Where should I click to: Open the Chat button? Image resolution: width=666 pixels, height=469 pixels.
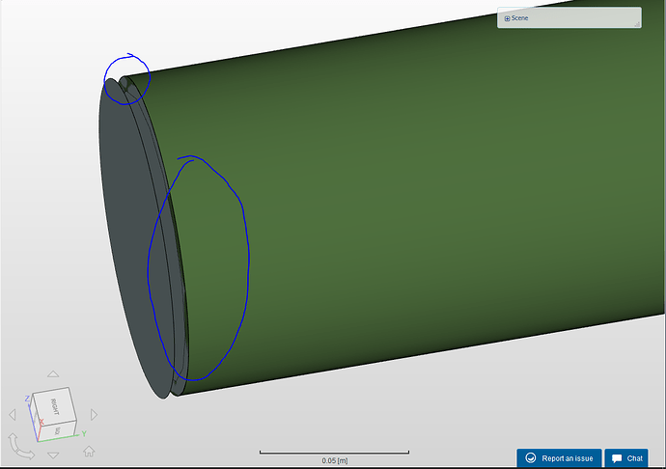626,458
